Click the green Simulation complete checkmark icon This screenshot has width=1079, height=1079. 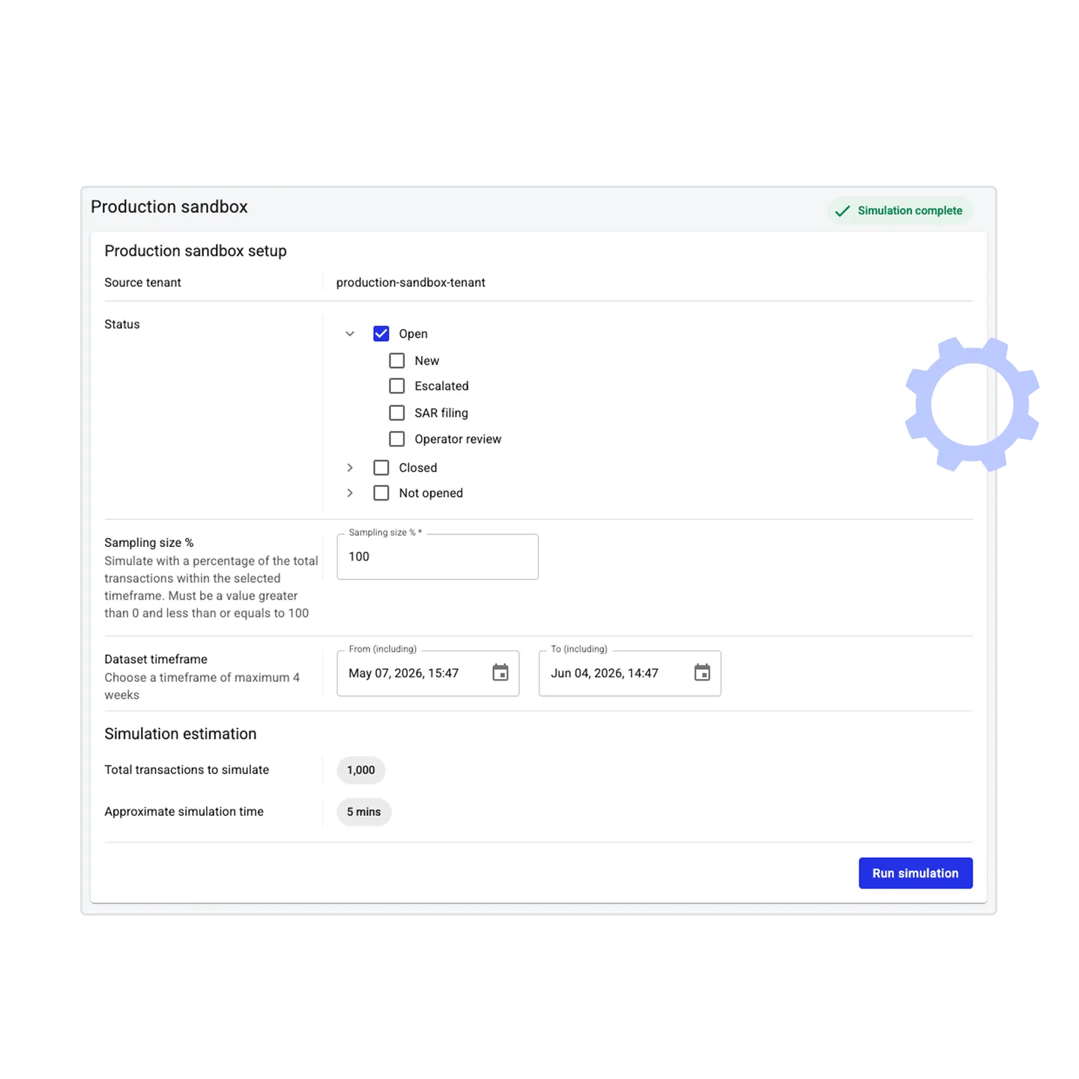pos(842,211)
